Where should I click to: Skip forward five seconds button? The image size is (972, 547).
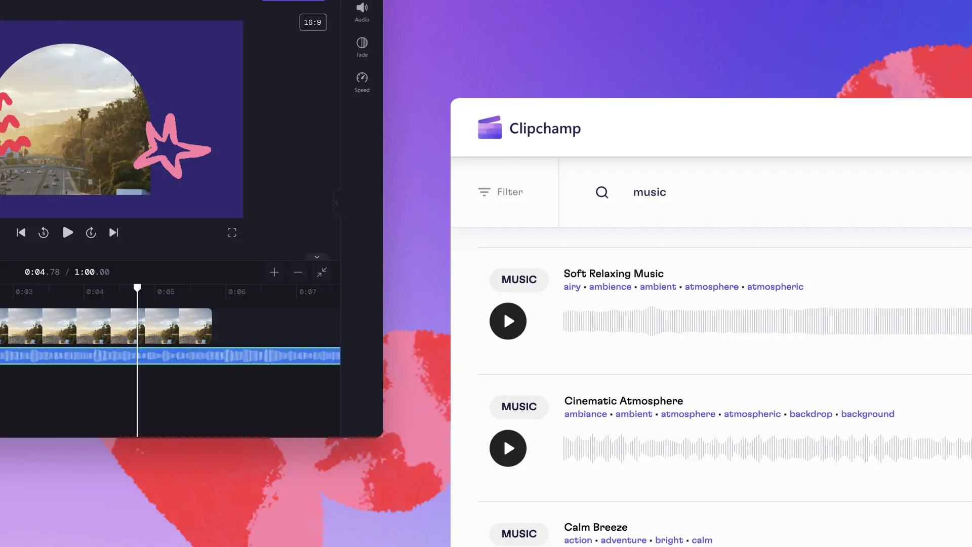[91, 232]
